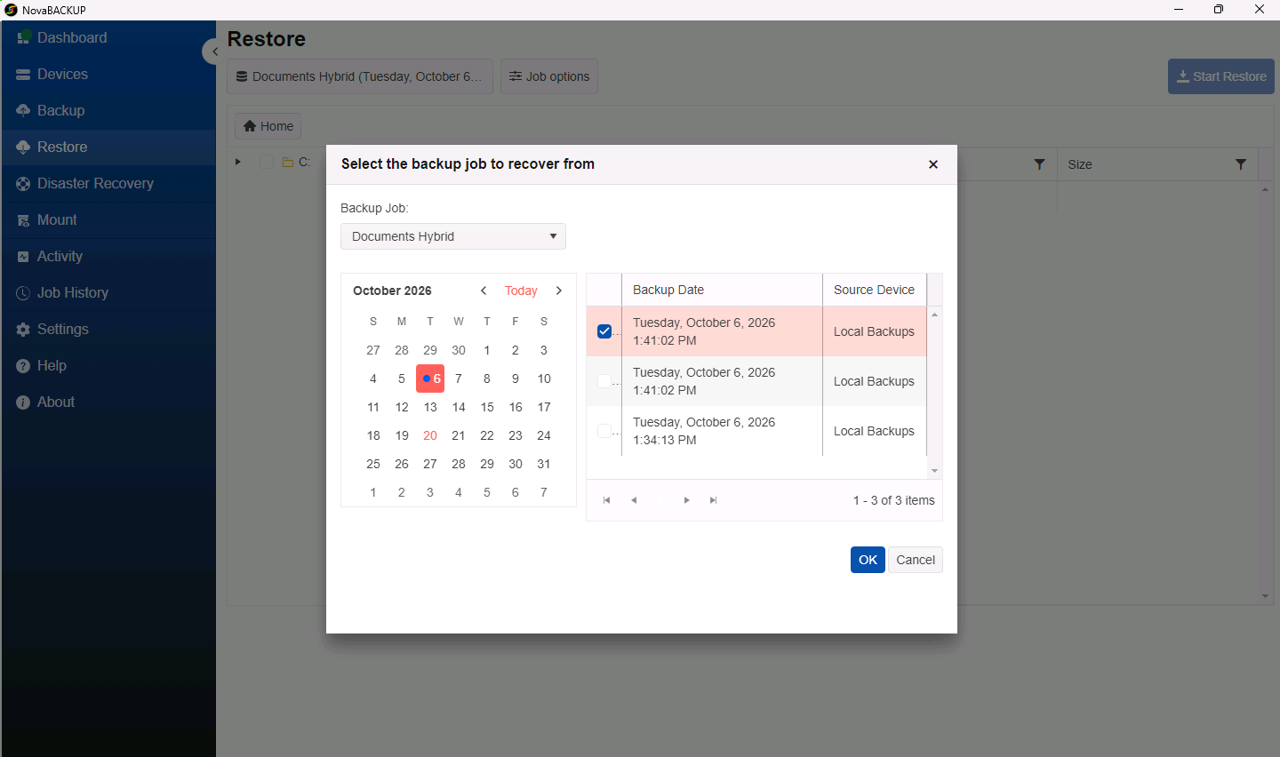Click the Settings gear icon
The image size is (1280, 757).
coord(23,330)
